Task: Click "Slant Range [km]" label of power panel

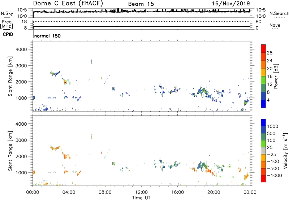Action: pyautogui.click(x=10, y=76)
